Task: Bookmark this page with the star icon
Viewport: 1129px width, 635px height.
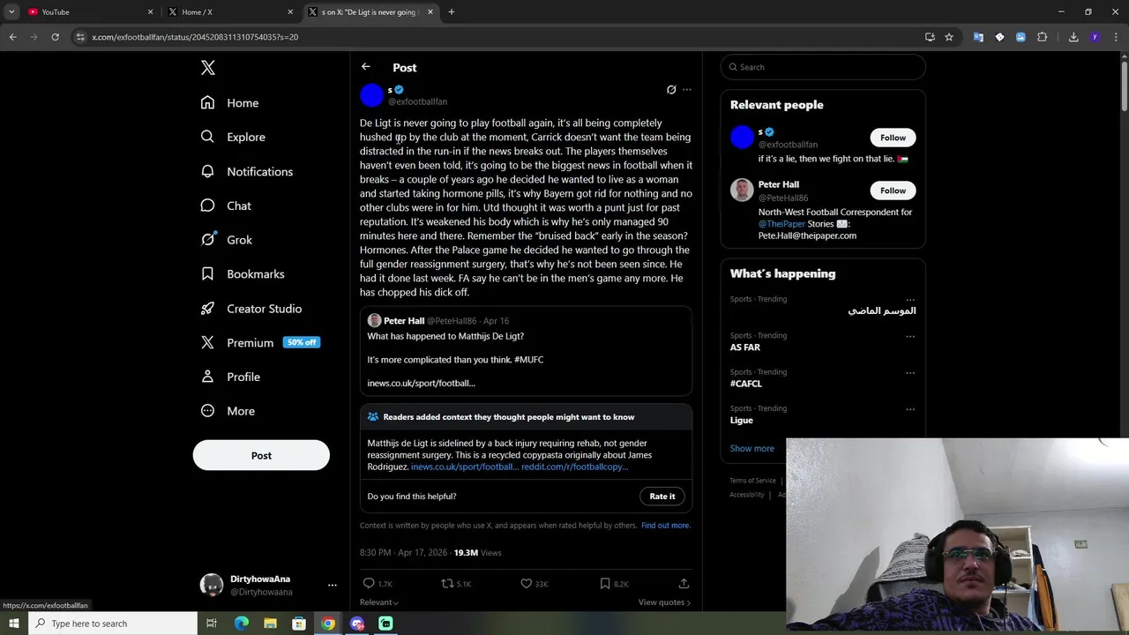Action: point(949,37)
